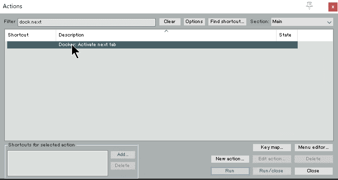Clear the filter text
Screen dimensions: 338x180
[169, 22]
